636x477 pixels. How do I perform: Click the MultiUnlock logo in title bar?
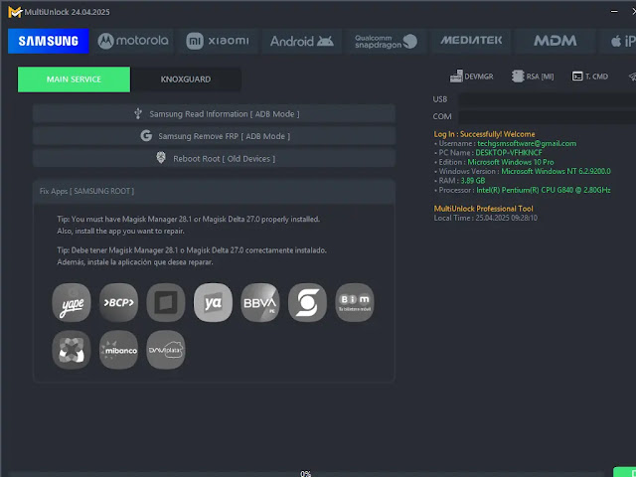tap(15, 12)
